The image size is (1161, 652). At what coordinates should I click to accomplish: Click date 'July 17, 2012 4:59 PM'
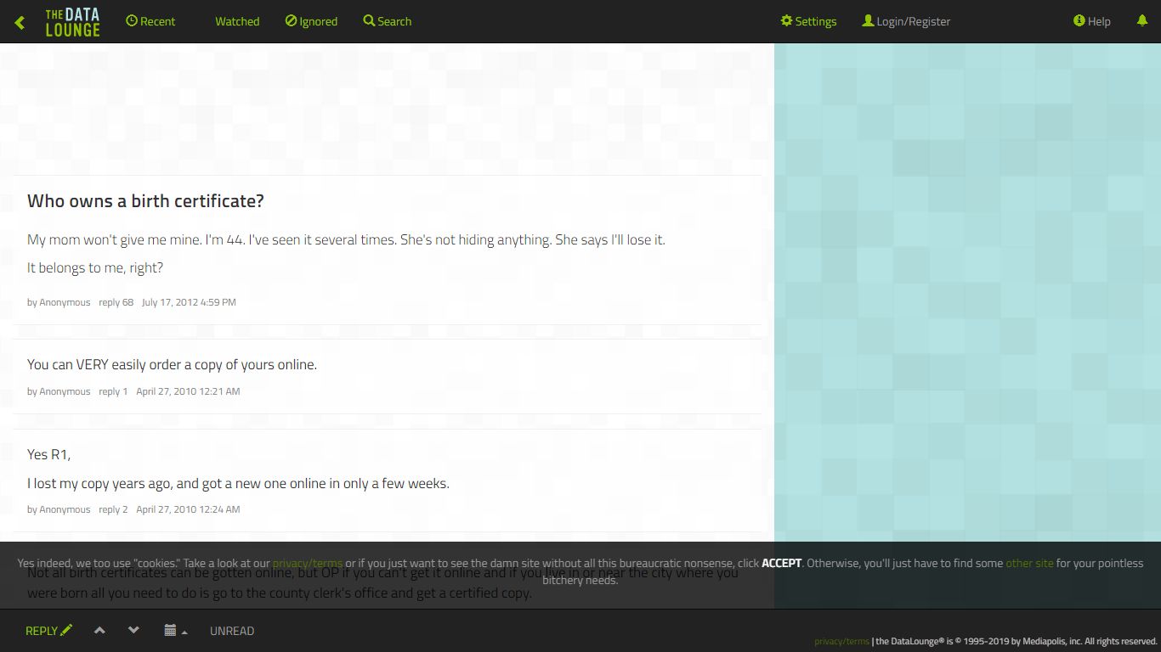tap(189, 302)
